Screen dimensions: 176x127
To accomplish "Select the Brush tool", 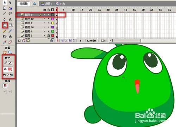I will [10, 31].
